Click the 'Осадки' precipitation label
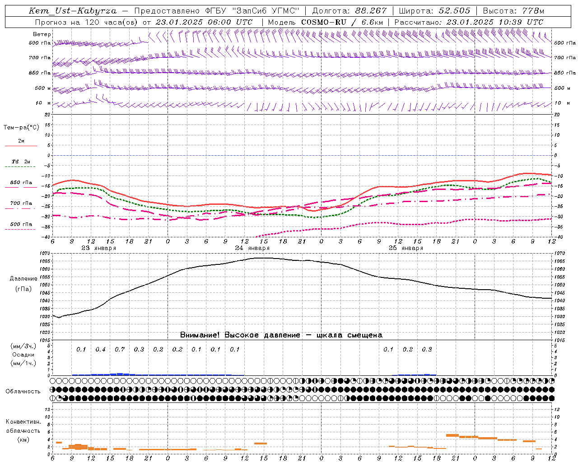 point(23,355)
